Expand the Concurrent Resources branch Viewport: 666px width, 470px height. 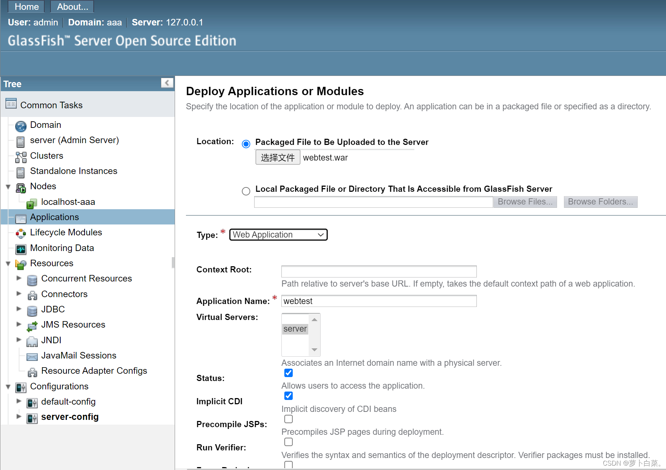pos(19,278)
